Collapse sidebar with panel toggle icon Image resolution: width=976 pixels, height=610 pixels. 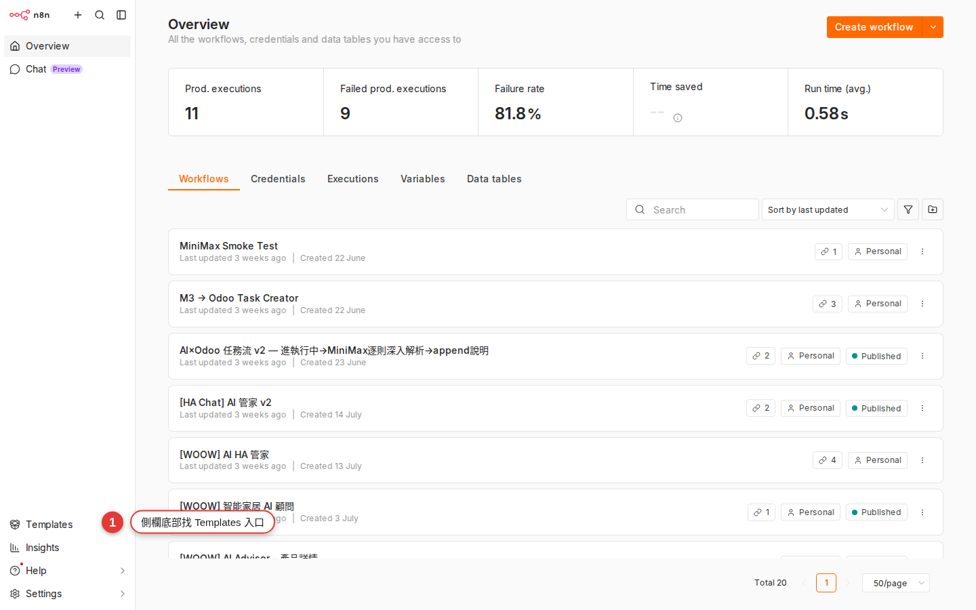(121, 15)
